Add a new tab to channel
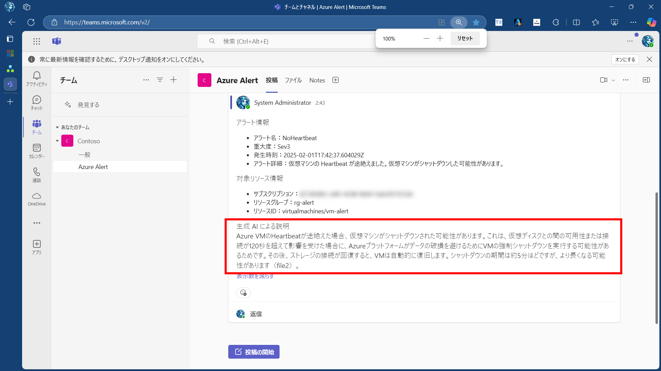661x371 pixels. (335, 80)
